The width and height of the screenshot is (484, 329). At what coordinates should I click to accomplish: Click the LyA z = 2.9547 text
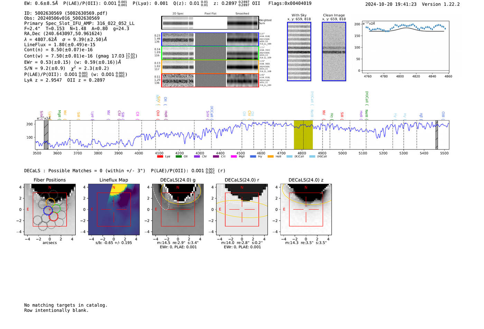point(43,80)
